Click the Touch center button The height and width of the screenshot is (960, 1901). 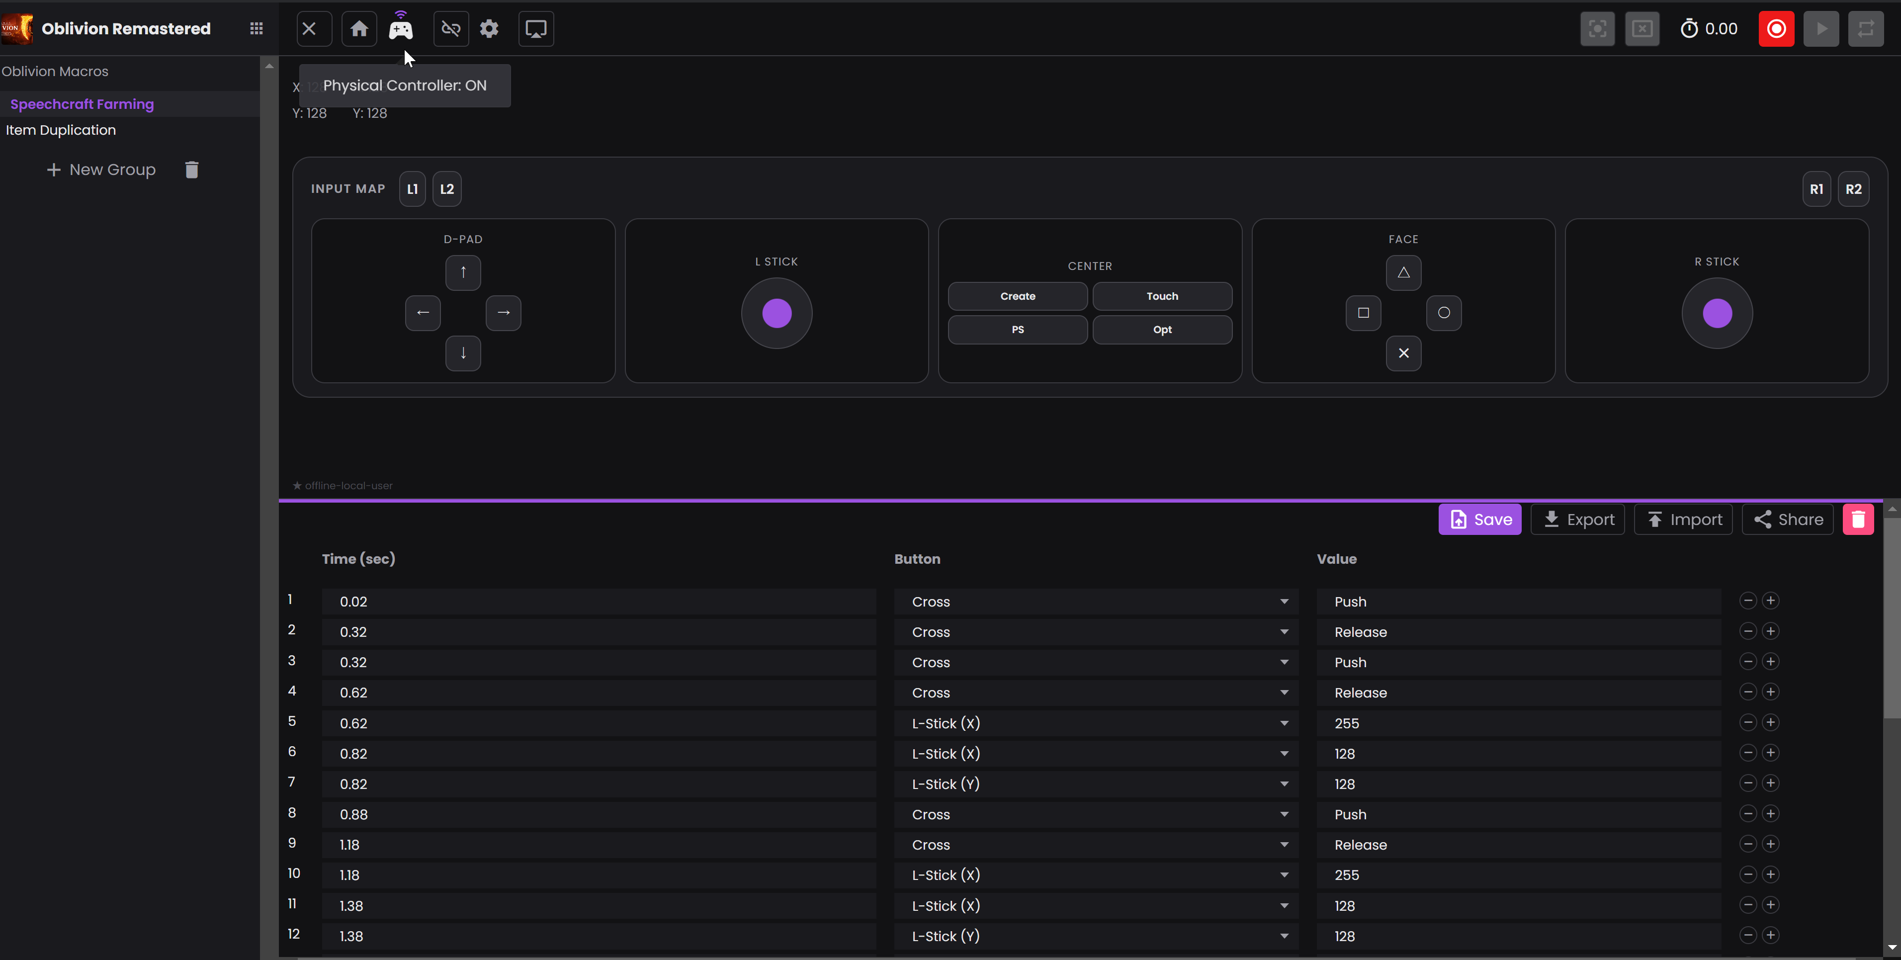pyautogui.click(x=1162, y=296)
